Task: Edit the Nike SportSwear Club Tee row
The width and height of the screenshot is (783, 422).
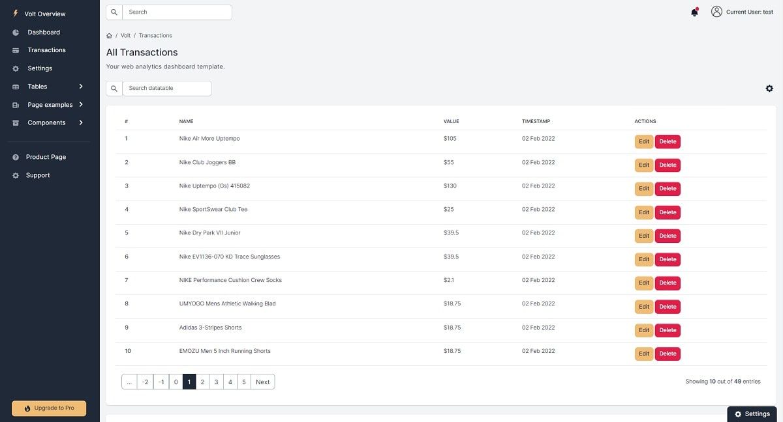Action: pyautogui.click(x=644, y=212)
